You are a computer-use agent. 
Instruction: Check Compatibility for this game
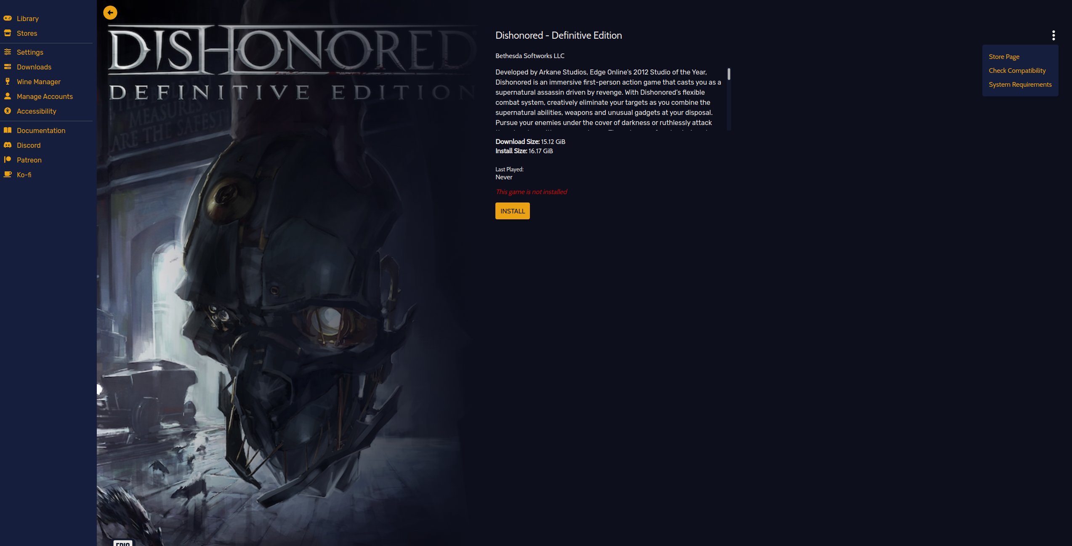1018,70
